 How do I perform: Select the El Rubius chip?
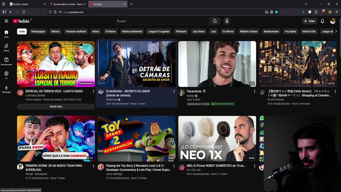coord(111,31)
